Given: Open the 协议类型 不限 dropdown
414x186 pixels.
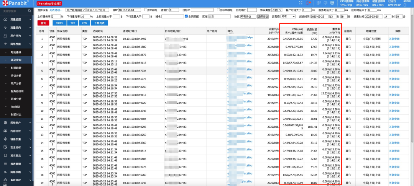Looking at the screenshot, I should pyautogui.click(x=277, y=10).
